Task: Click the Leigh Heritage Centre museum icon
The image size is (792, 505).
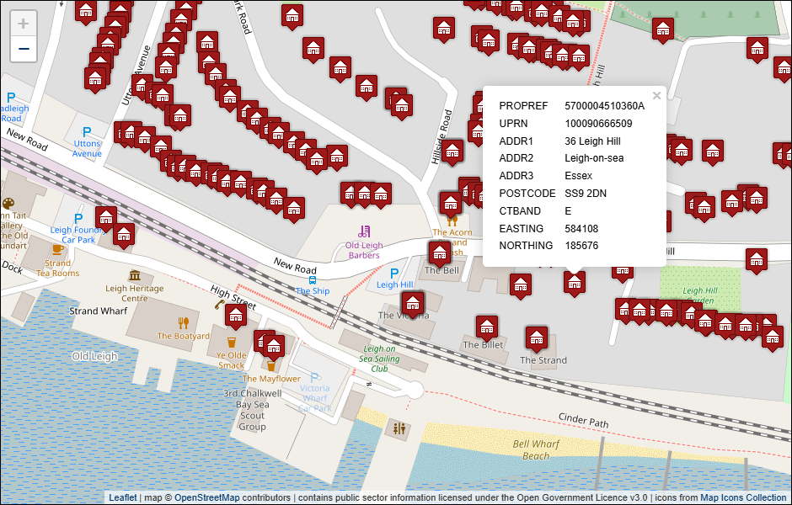Action: pos(134,275)
